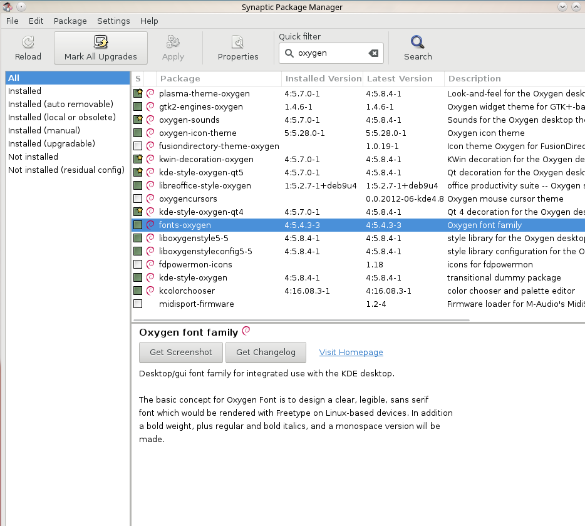585x526 pixels.
Task: Toggle the status checkbox for fusiondirectory-theme-oxygen
Action: point(138,146)
